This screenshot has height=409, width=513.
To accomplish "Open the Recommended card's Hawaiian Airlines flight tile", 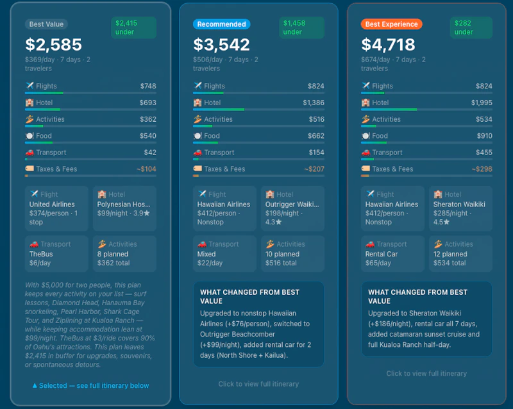I will [x=225, y=208].
